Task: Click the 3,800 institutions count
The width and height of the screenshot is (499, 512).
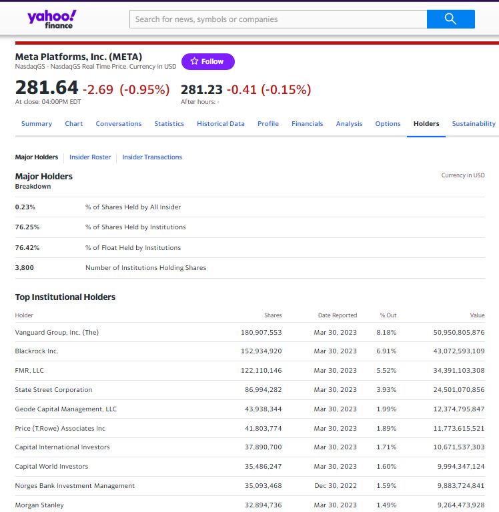Action: pos(24,268)
